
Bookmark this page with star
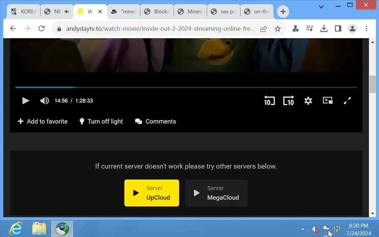click(277, 29)
